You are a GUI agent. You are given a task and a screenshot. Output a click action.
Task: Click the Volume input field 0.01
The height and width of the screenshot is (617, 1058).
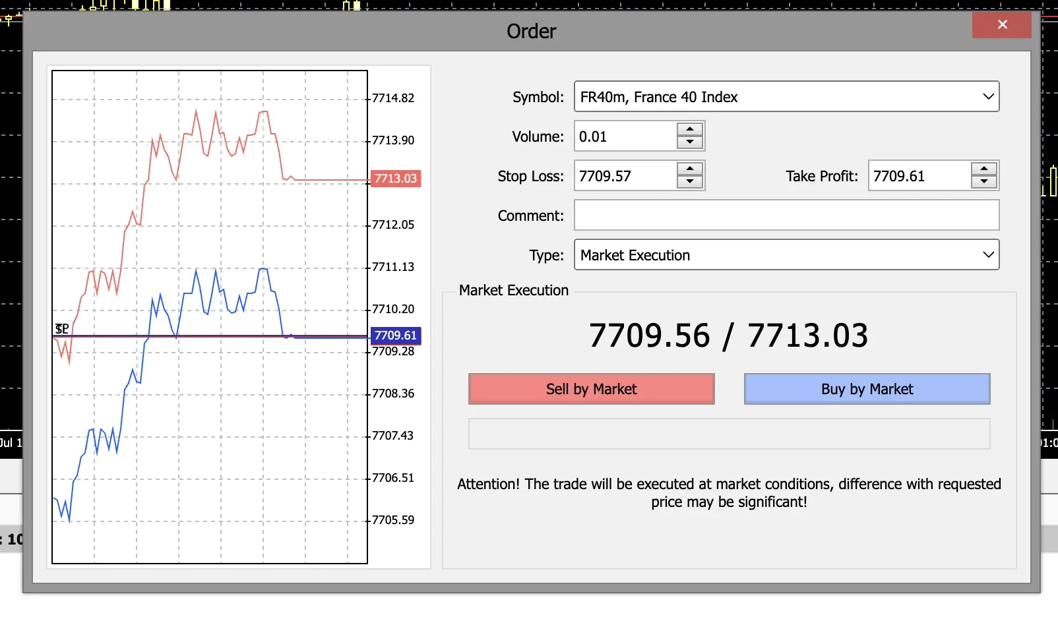(625, 136)
